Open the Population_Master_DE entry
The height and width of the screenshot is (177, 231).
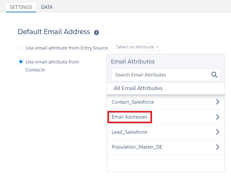click(x=166, y=147)
